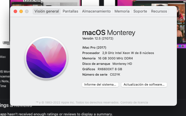Open the Almacenamiento tab
Viewport: 186px width, 116px height.
96,11
